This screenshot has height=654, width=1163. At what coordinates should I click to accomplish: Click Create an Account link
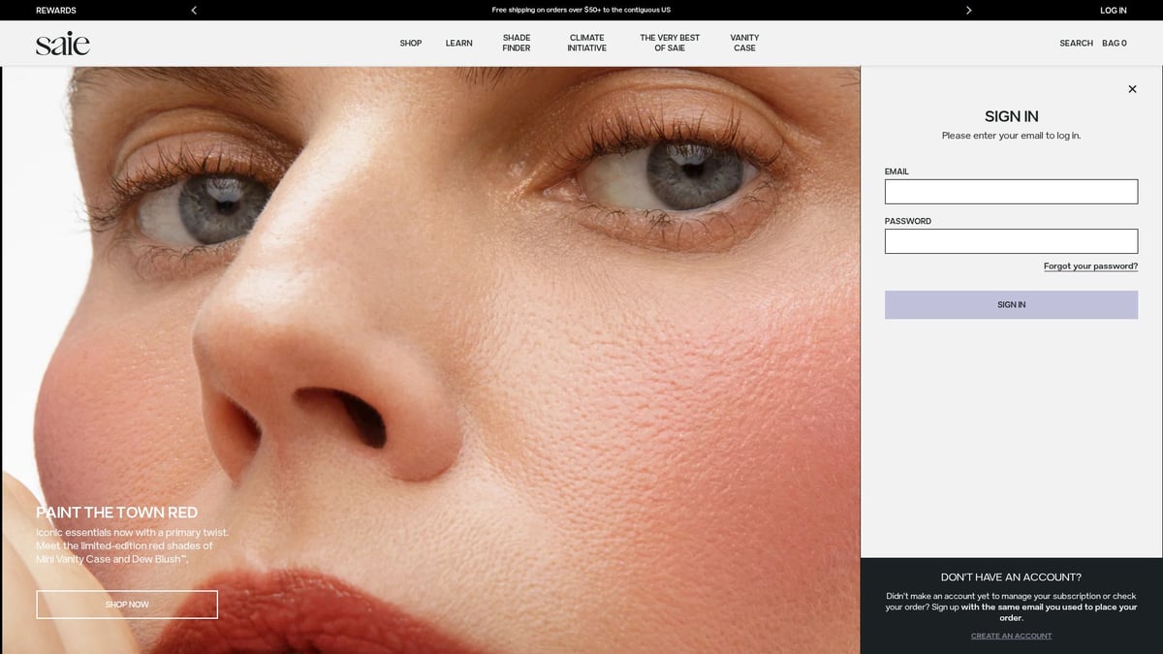(x=1011, y=636)
